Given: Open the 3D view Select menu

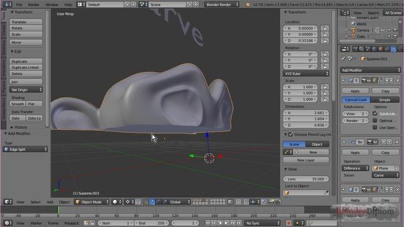Looking at the screenshot, I should coord(35,202).
